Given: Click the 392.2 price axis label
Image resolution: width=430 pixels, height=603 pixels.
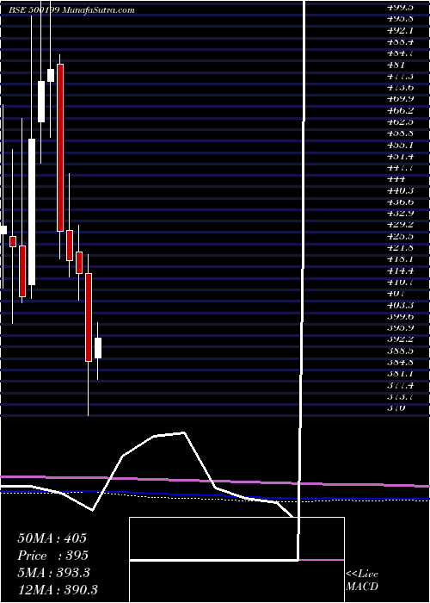Looking at the screenshot, I should point(400,340).
